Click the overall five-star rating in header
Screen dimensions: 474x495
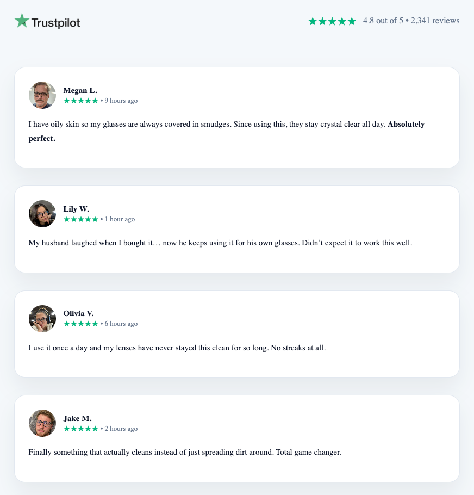pos(332,21)
